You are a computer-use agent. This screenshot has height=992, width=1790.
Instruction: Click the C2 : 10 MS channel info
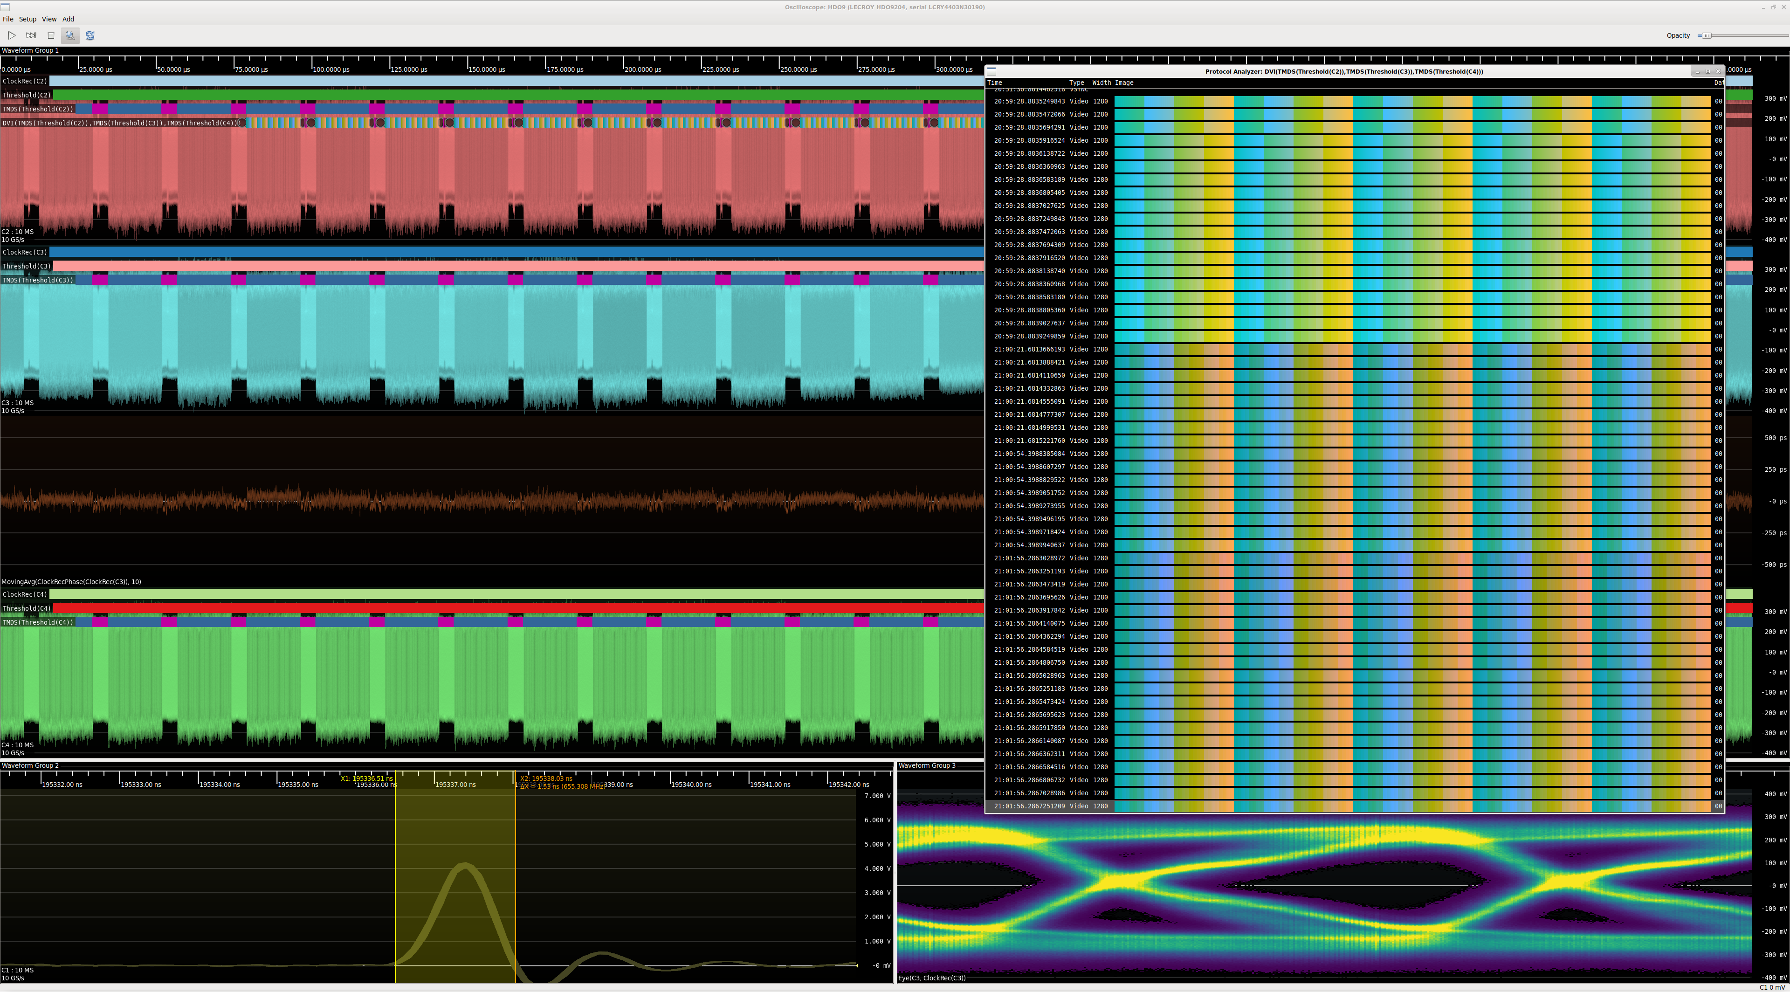point(18,232)
